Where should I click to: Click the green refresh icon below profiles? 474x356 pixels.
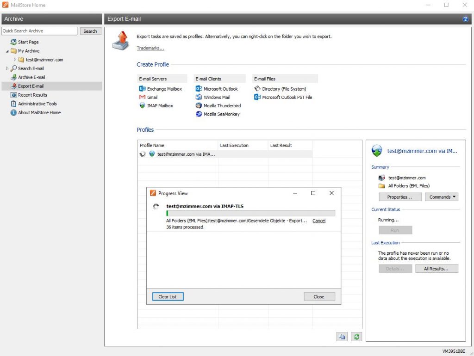pos(356,337)
